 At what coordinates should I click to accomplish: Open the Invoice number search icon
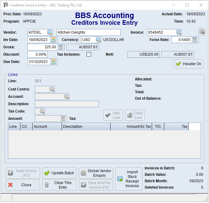point(179,32)
